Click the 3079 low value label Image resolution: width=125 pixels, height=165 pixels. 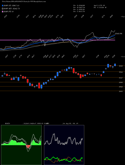[x=28, y=56]
